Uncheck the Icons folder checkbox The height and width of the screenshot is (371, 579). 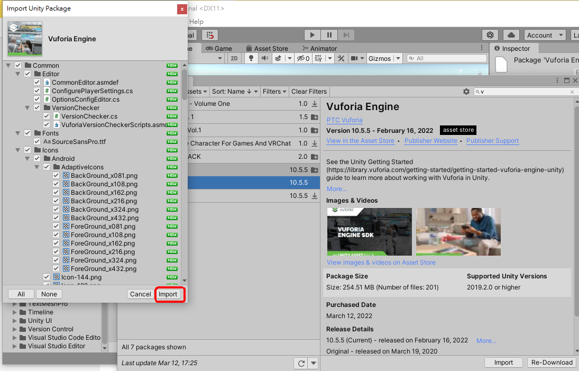click(x=27, y=150)
